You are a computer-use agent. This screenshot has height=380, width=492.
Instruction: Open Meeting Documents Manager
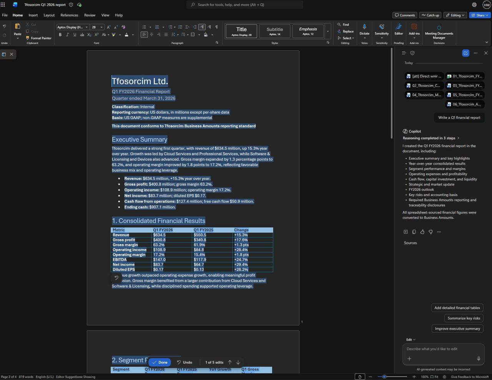pos(439,31)
